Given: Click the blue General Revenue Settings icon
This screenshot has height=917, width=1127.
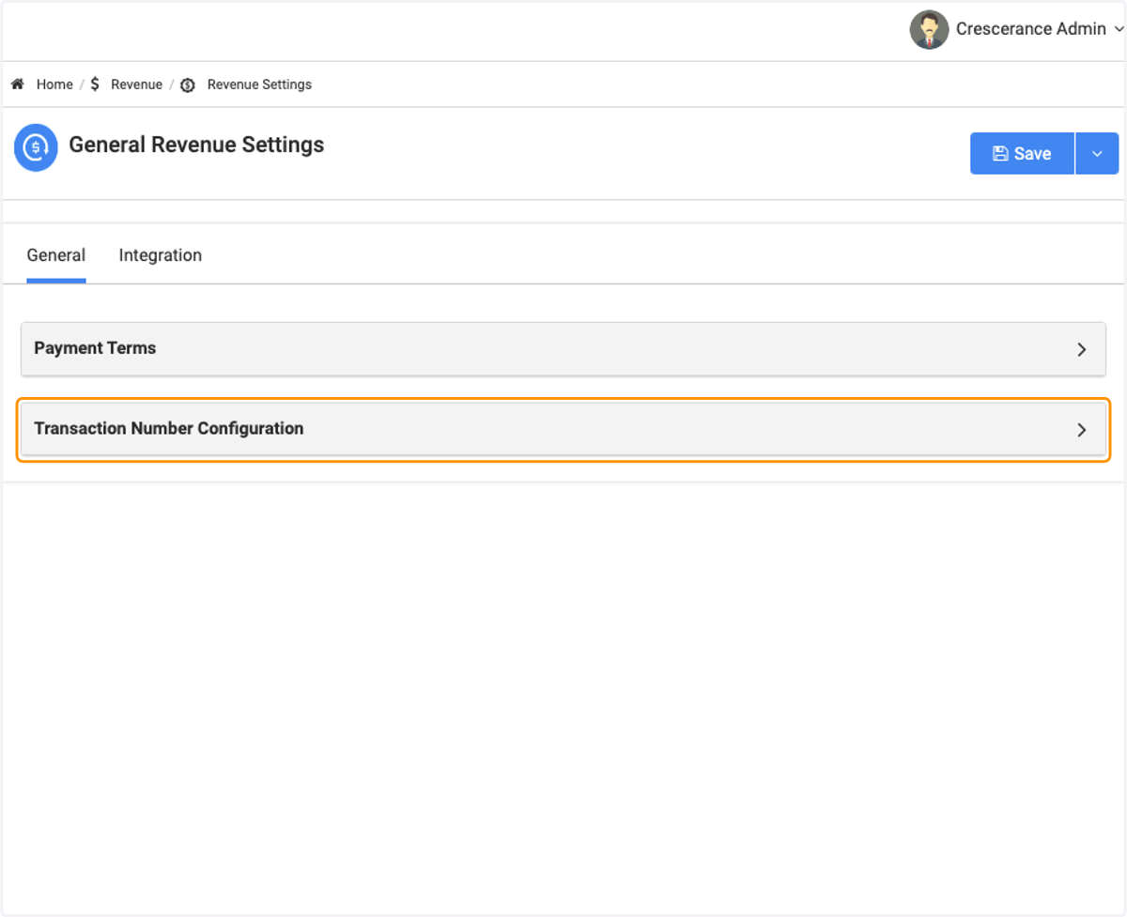Looking at the screenshot, I should 36,147.
